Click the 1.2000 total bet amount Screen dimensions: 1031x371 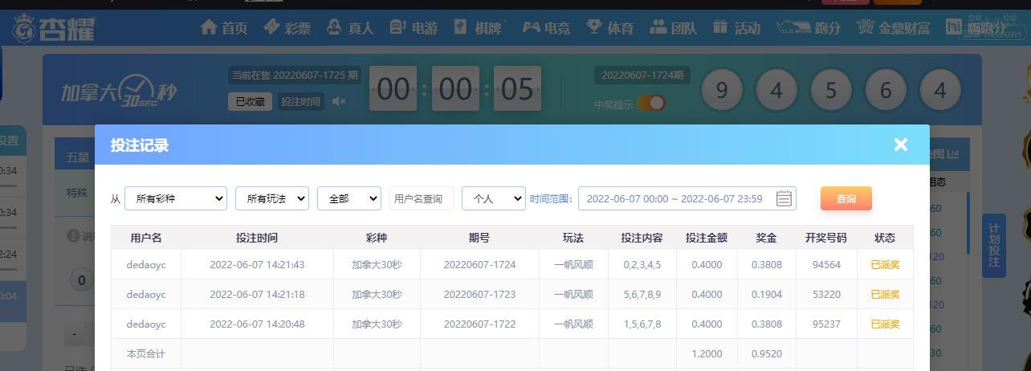(707, 353)
